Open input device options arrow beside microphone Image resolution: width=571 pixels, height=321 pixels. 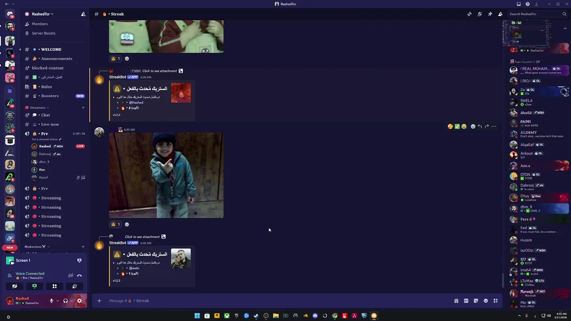(57, 301)
